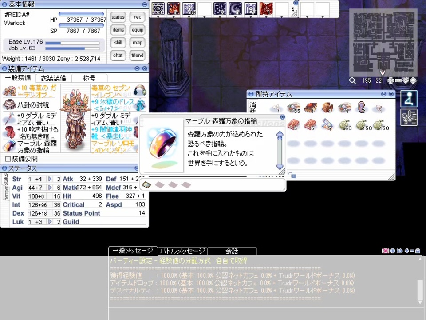This screenshot has width=426, height=320.
Task: Select the 一般メッセージ chat tab
Action: tap(133, 251)
